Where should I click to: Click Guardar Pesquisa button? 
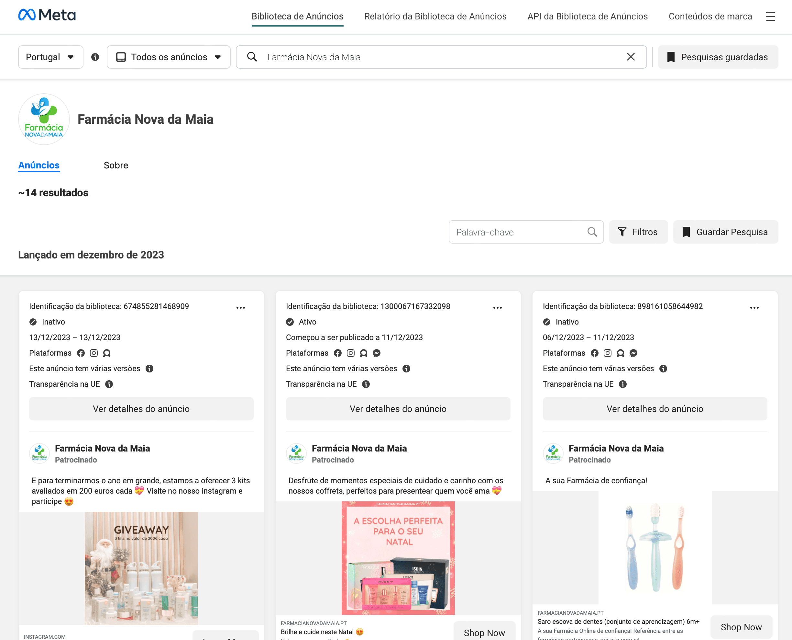point(725,232)
